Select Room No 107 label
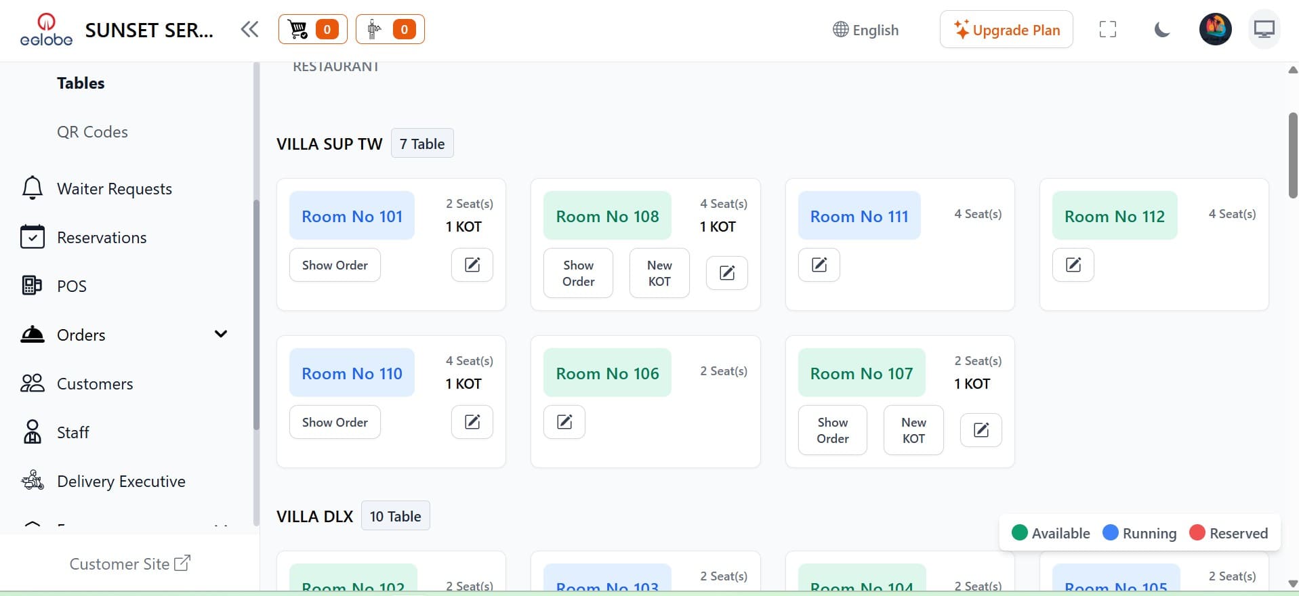The width and height of the screenshot is (1299, 596). click(862, 372)
